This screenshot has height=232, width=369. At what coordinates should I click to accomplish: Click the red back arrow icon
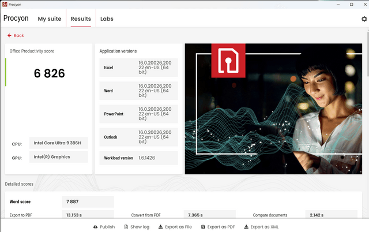click(x=9, y=35)
